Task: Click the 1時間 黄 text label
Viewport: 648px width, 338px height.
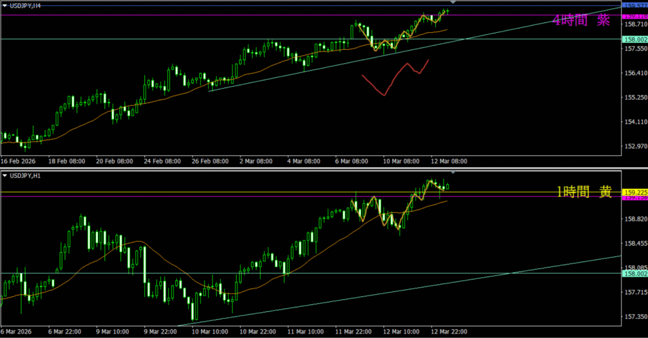Action: coord(583,192)
